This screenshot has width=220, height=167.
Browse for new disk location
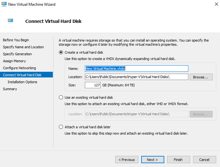tap(201, 77)
